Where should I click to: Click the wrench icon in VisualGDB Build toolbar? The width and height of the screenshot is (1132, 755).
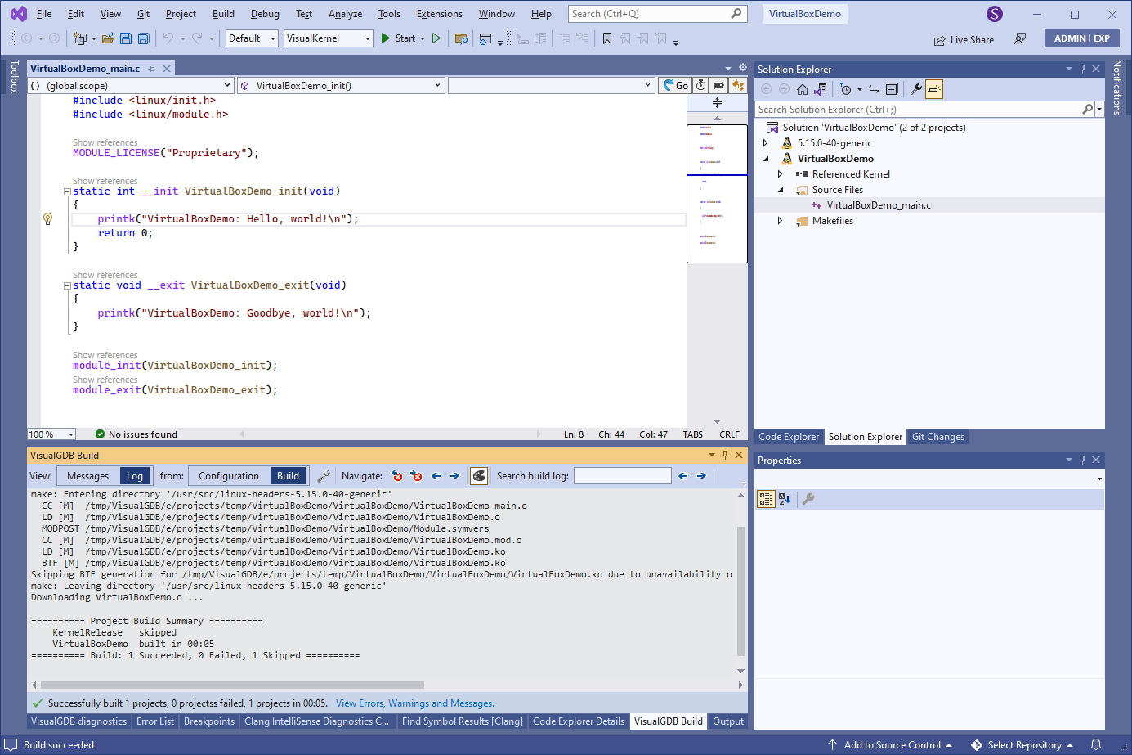[324, 475]
